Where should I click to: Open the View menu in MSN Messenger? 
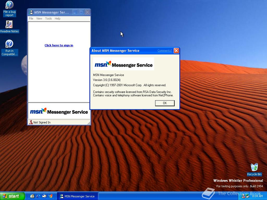pos(39,18)
